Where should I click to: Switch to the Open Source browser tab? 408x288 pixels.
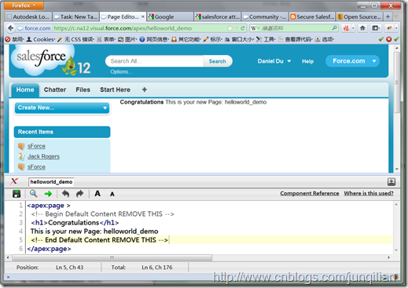[x=359, y=16]
